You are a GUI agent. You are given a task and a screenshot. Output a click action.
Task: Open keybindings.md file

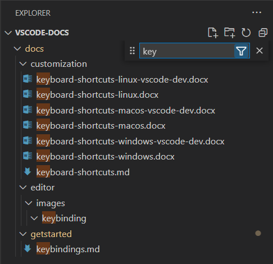68,249
